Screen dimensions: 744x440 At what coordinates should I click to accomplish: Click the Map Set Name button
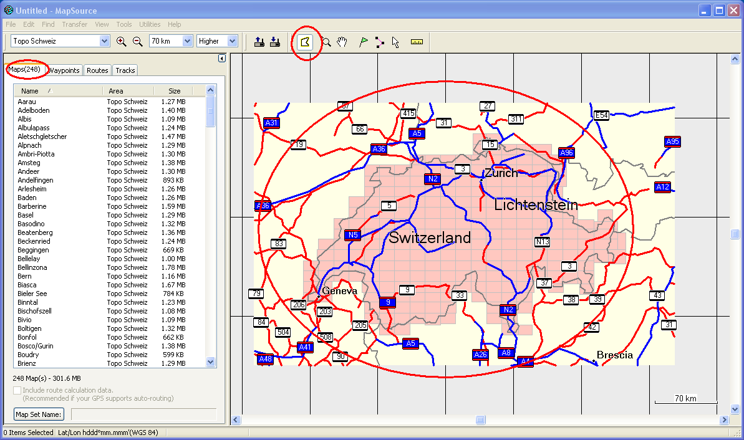pos(39,414)
